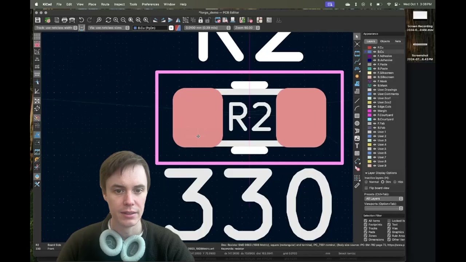Uncheck the Tracks selection filter
Viewport: 466px width, 262px height.
pyautogui.click(x=366, y=229)
